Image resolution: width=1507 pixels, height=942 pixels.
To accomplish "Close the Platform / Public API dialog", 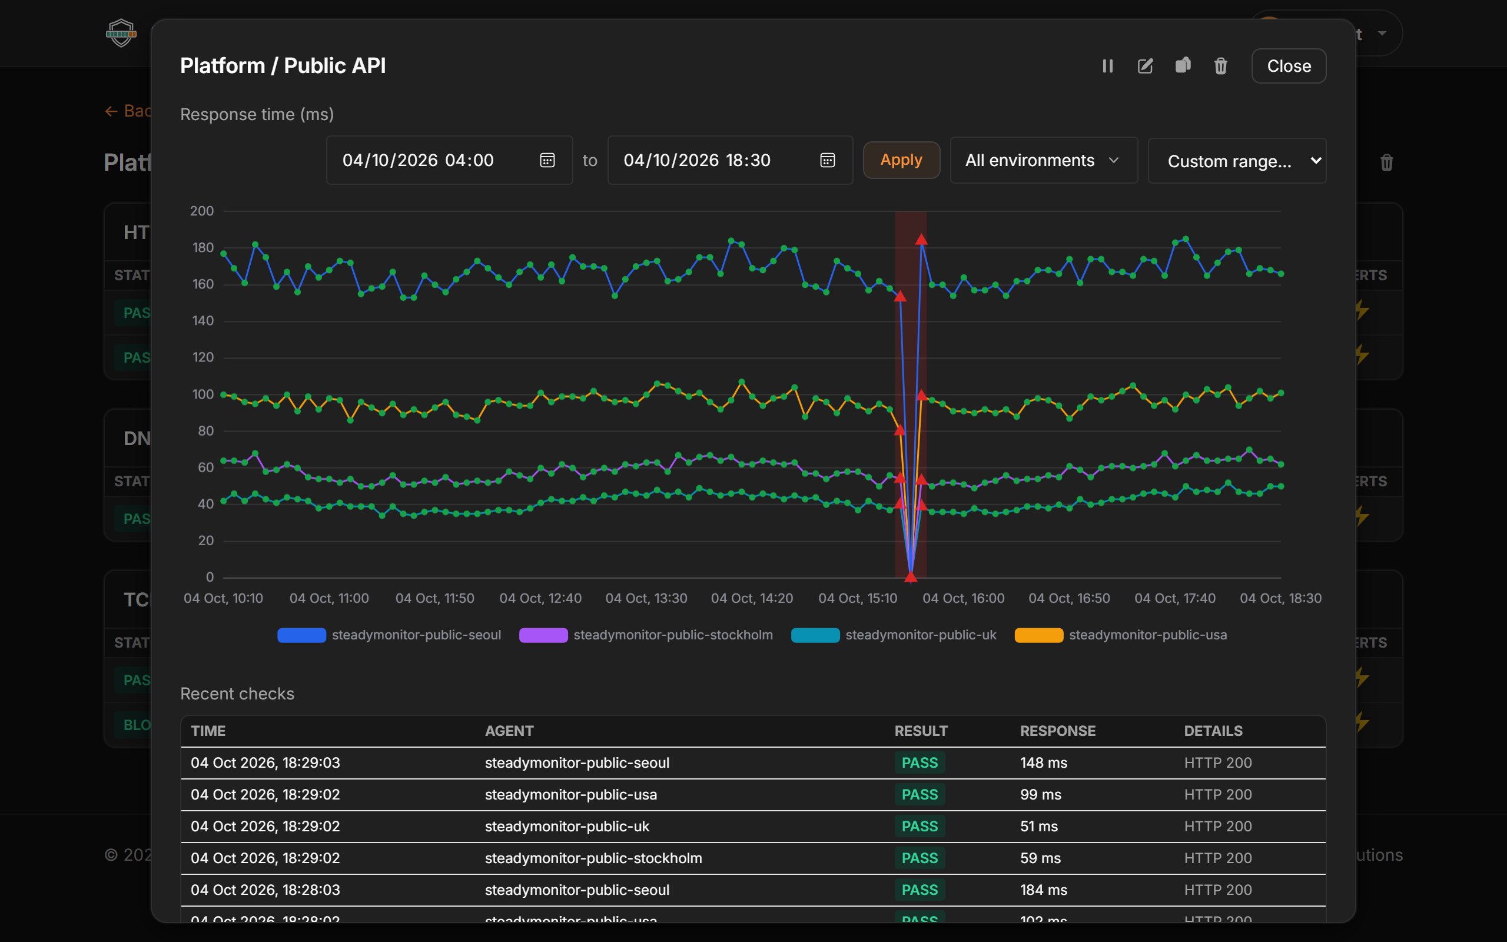I will 1289,66.
